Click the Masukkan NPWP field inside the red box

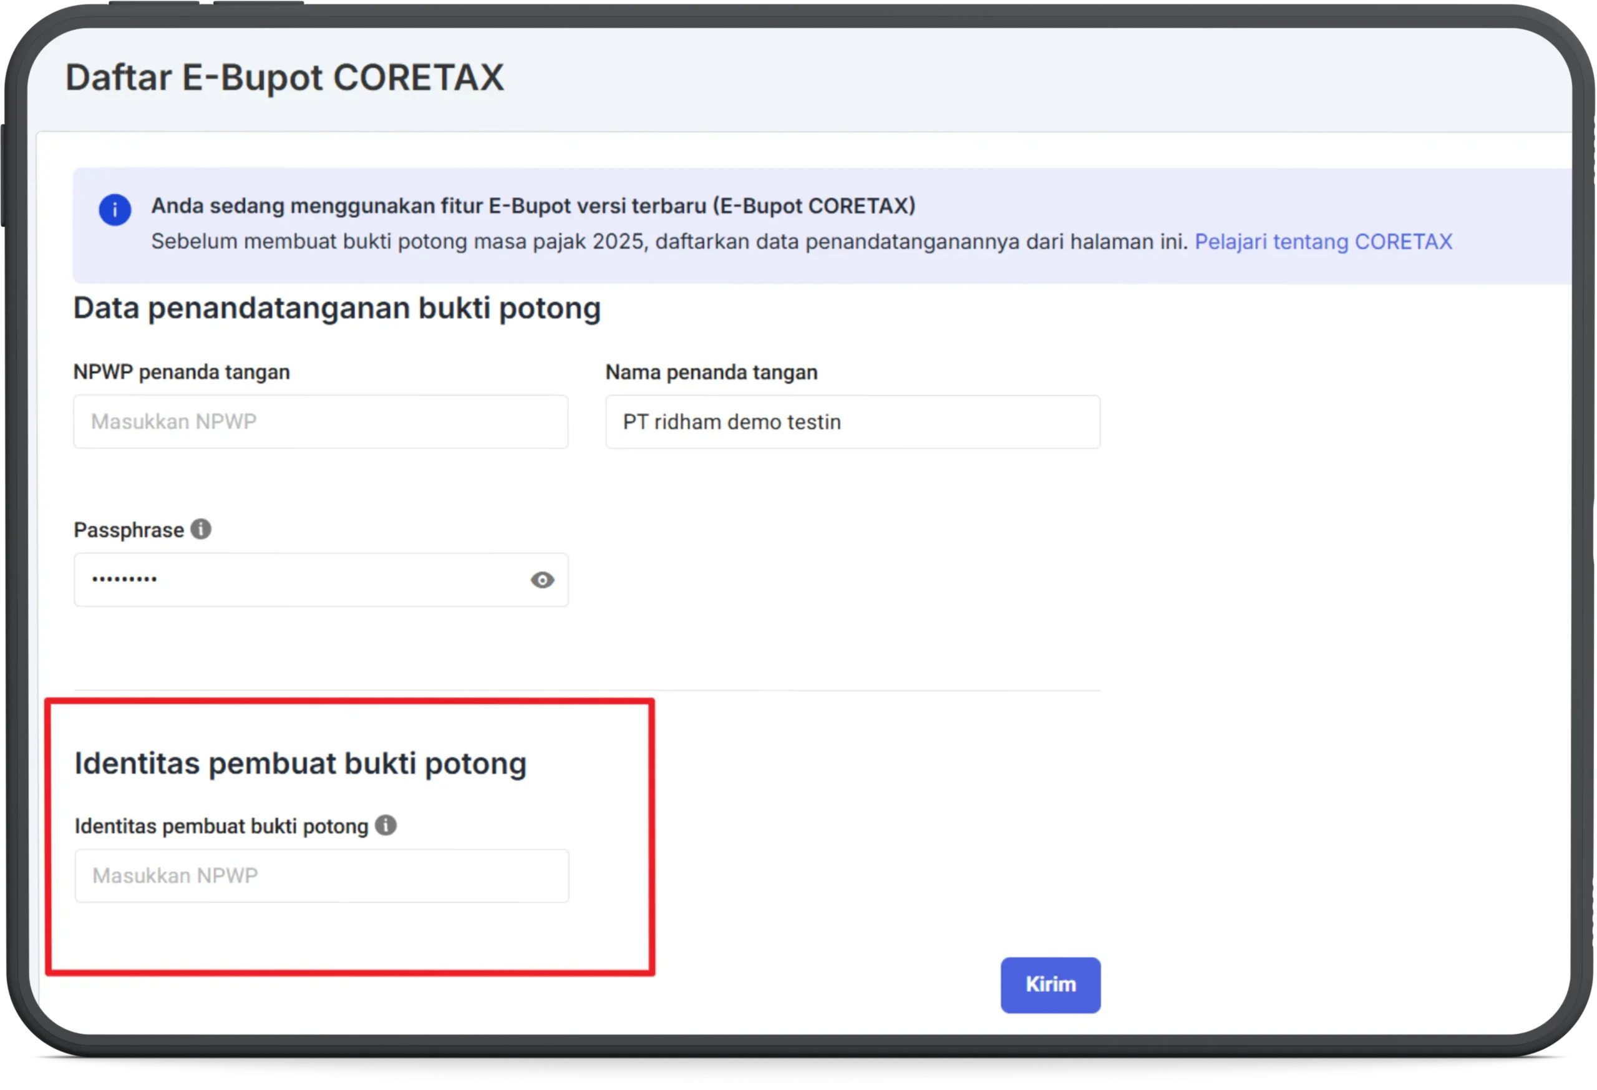click(x=321, y=875)
